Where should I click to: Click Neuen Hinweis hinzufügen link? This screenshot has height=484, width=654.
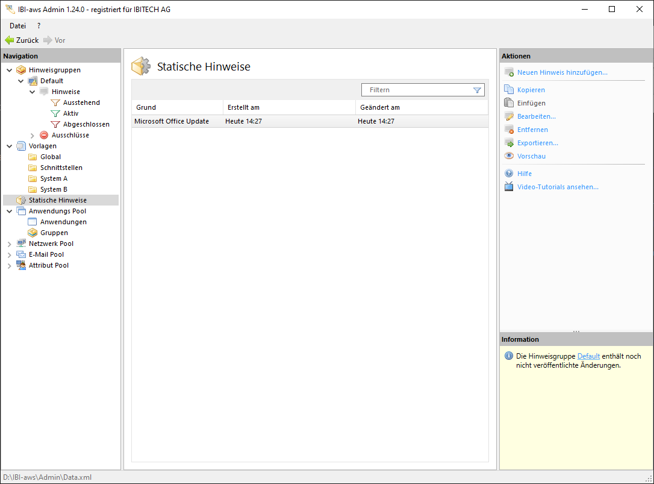[x=562, y=72]
